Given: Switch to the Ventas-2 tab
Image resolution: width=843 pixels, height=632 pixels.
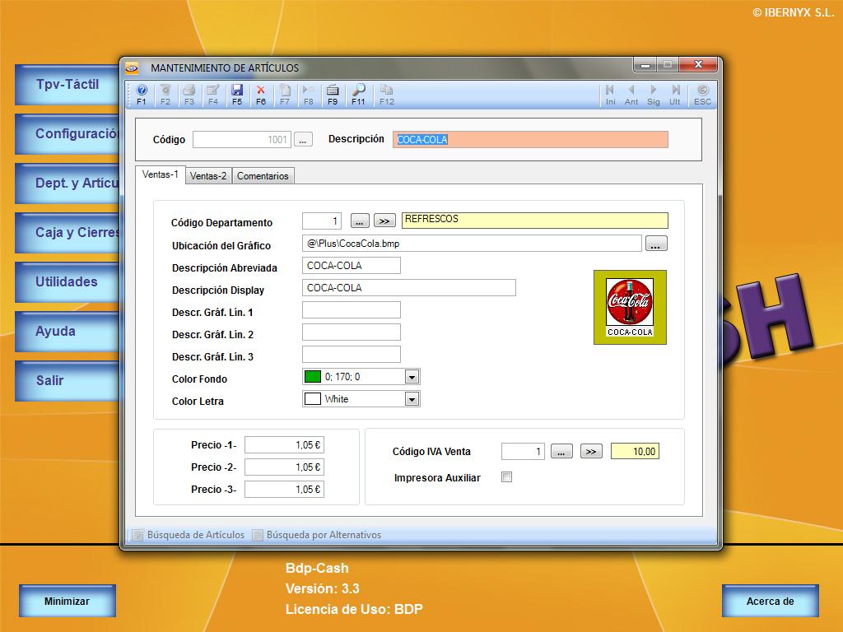Looking at the screenshot, I should [208, 176].
